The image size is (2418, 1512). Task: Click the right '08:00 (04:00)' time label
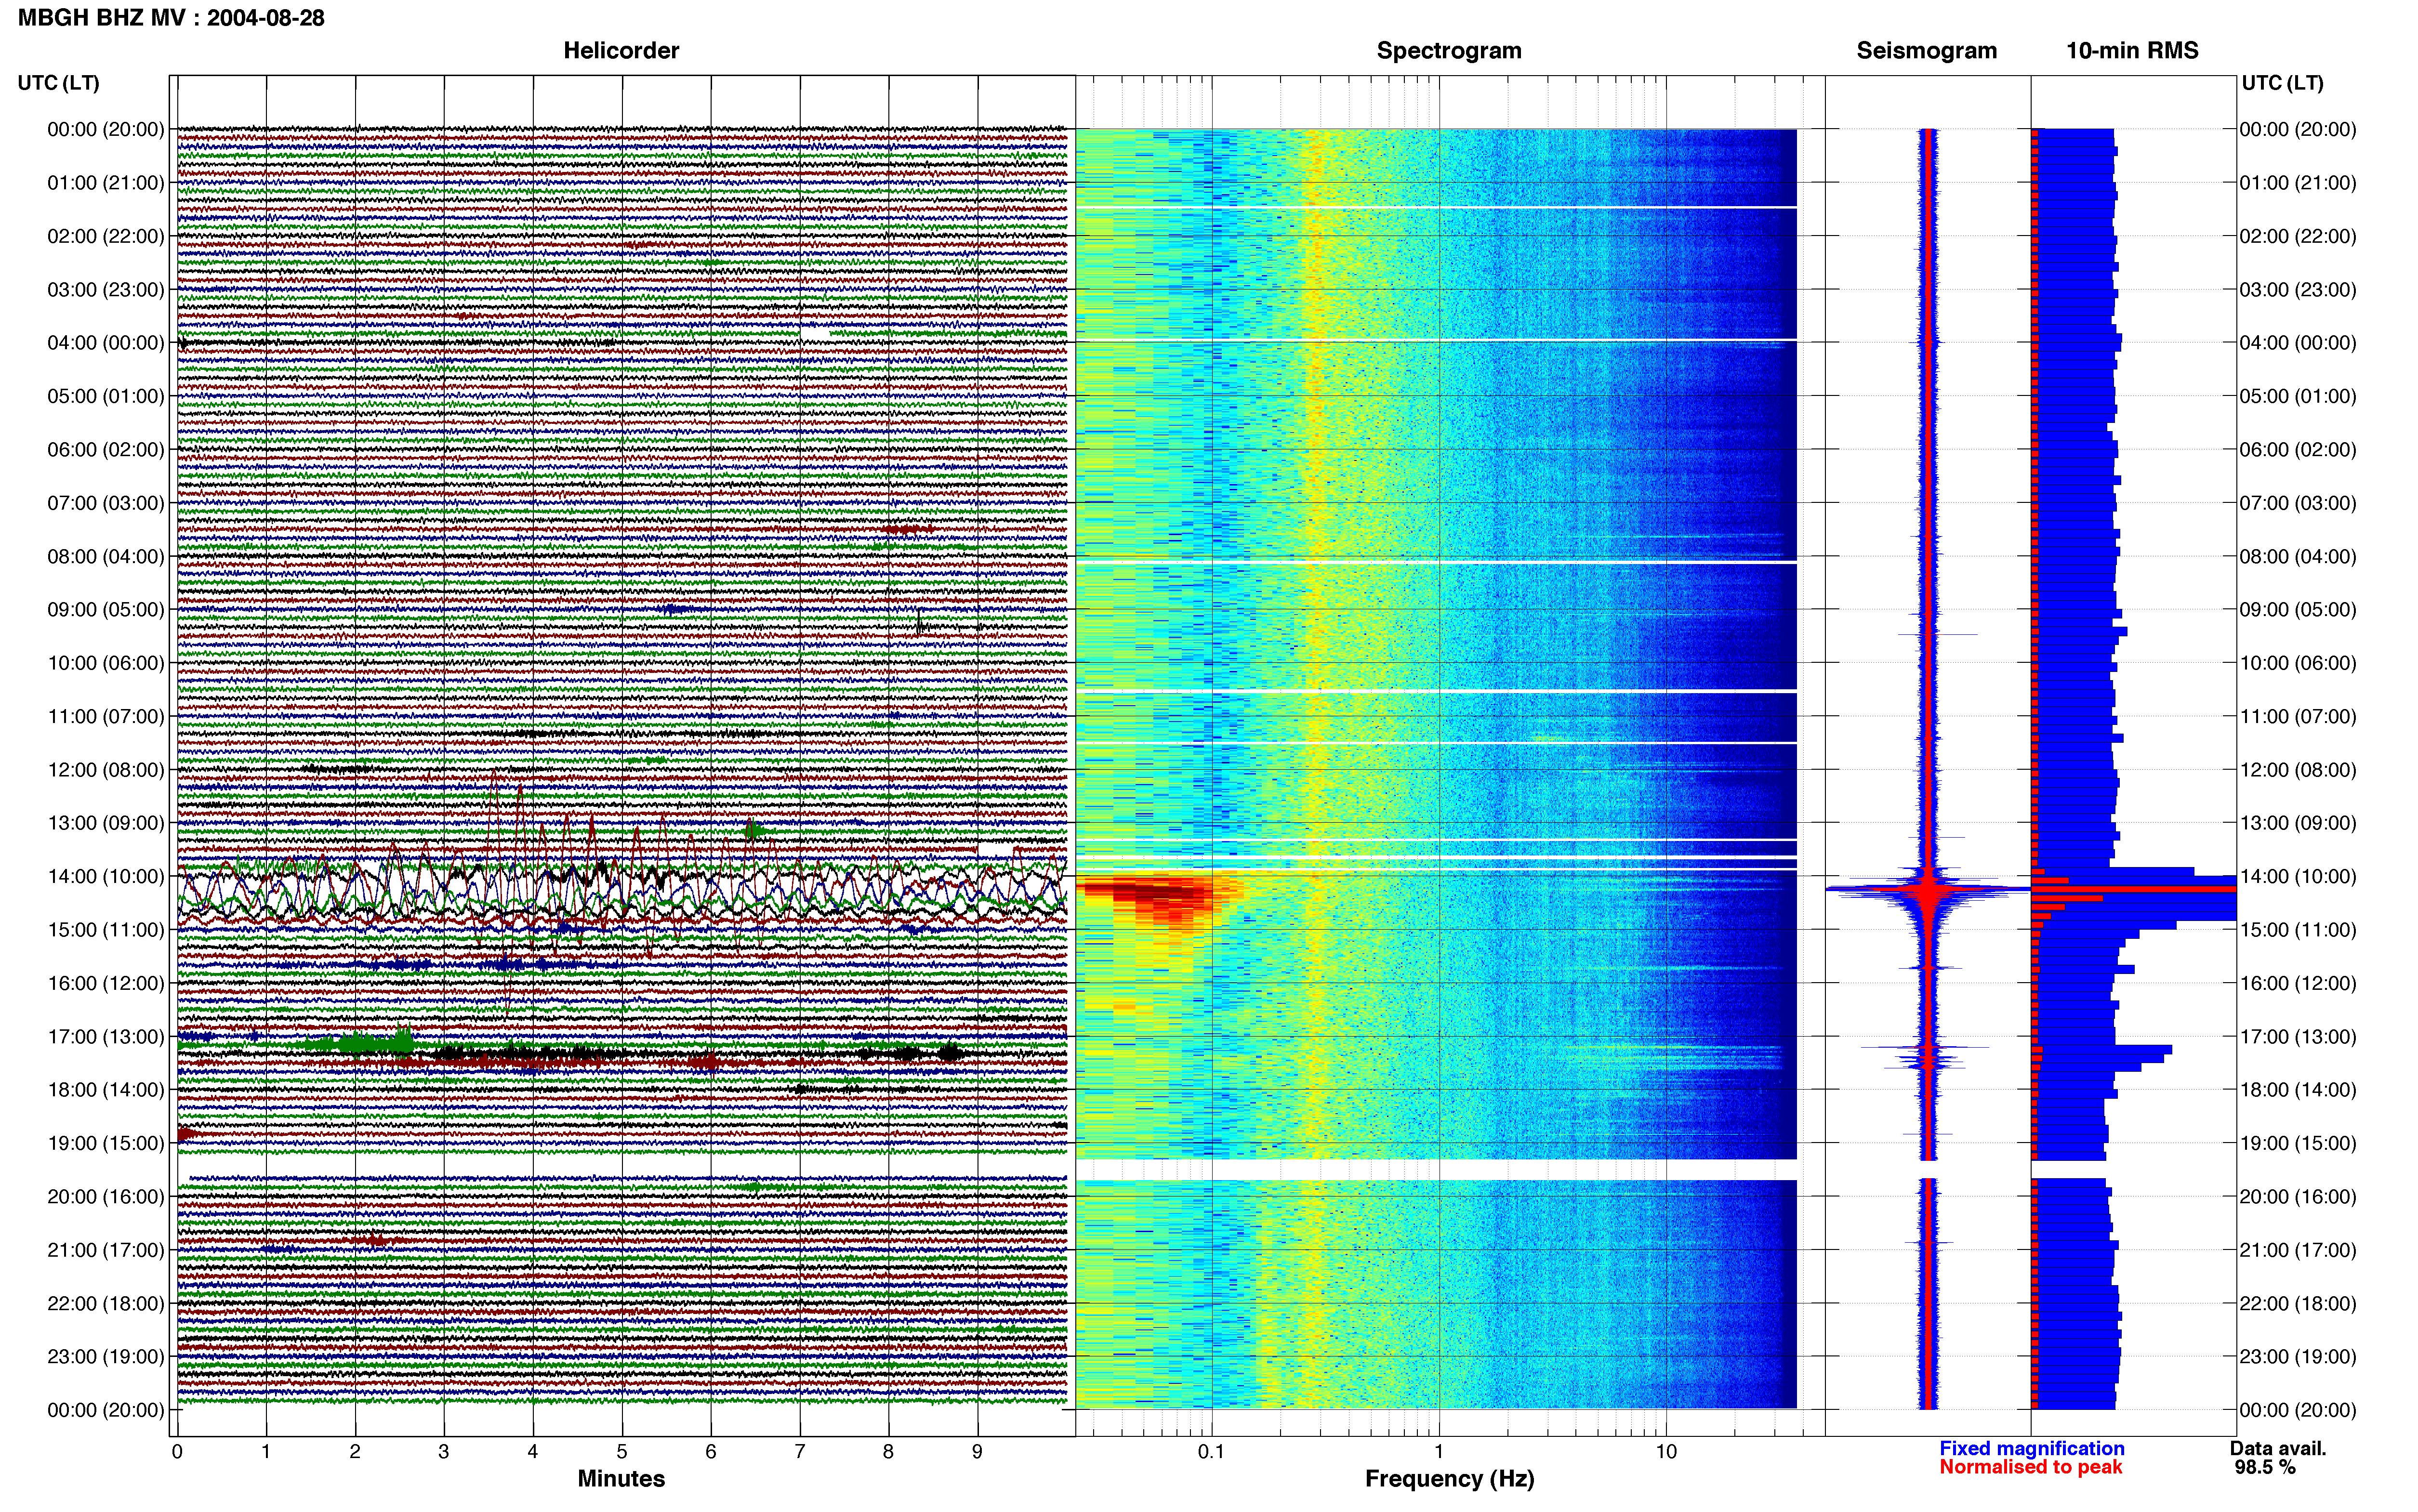[2298, 557]
